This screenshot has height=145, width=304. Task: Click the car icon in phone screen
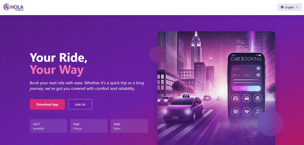(247, 98)
